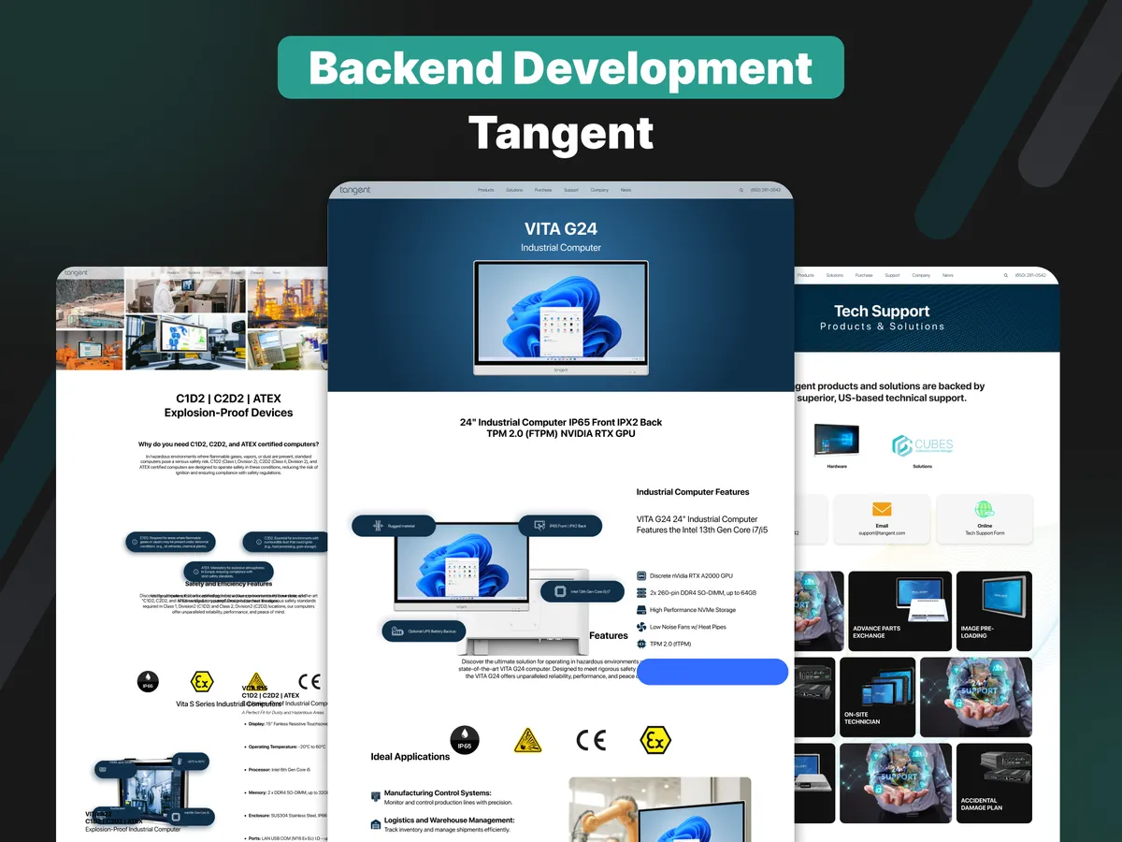Select the IP65 Front IPX2 Back badge
Viewport: 1122px width, 842px height.
pos(560,526)
